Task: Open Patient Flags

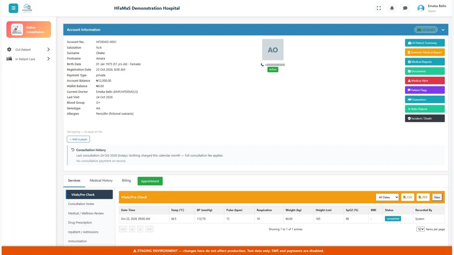Action: pyautogui.click(x=425, y=90)
